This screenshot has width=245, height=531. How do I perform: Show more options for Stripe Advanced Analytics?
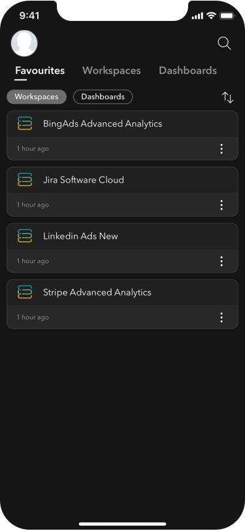click(x=221, y=317)
